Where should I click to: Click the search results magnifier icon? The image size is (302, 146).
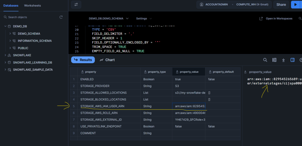265,60
